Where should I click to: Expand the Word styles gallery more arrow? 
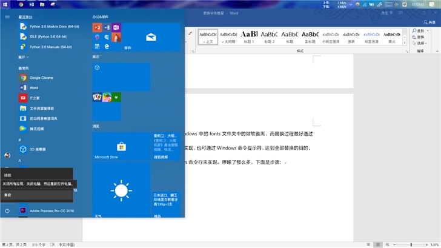point(405,43)
